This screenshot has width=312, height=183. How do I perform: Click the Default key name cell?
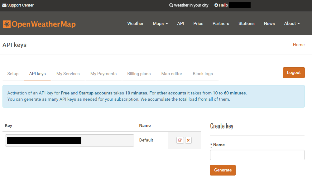point(146,140)
